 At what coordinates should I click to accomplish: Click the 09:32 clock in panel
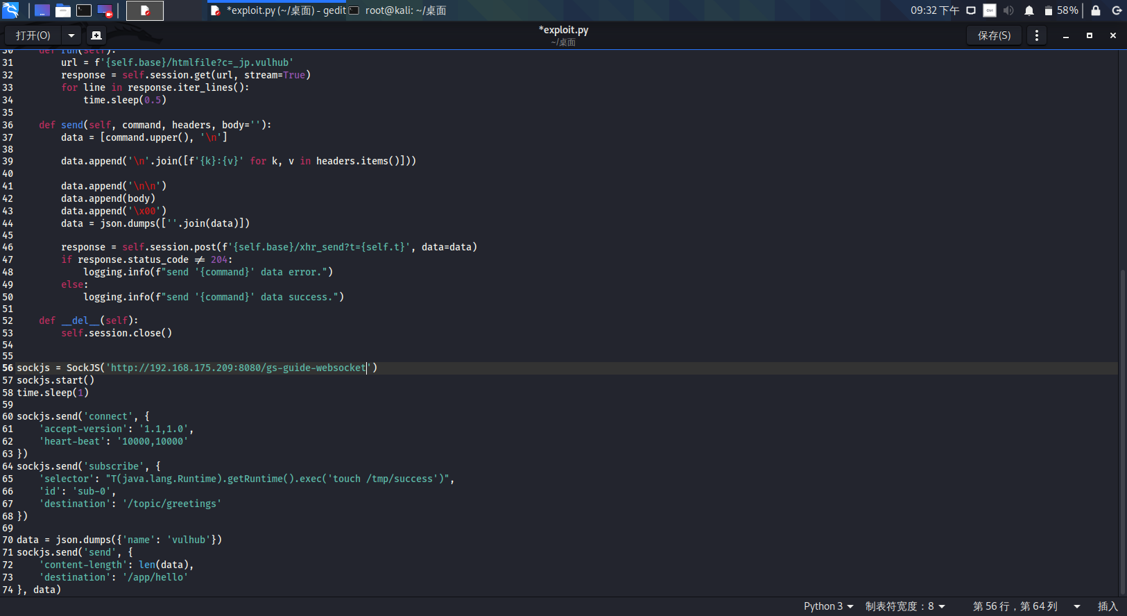click(934, 10)
